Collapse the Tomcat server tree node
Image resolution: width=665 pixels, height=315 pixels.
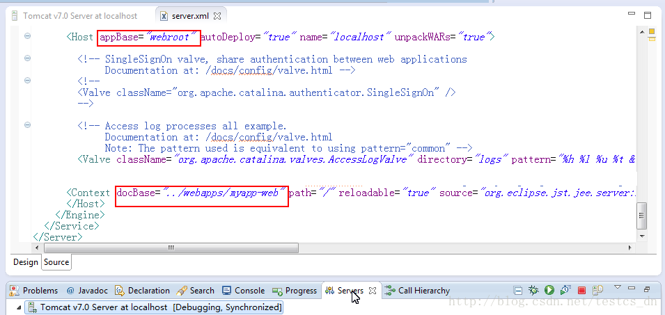click(x=18, y=308)
